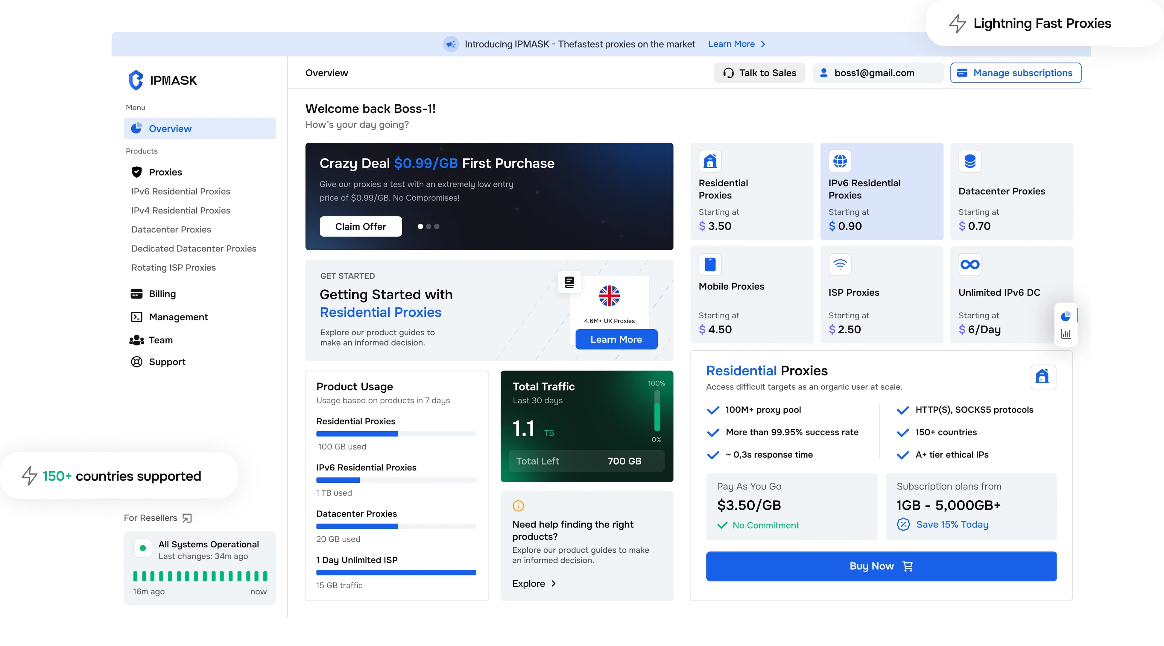
Task: Click the shopping cart icon on Buy Now
Action: point(908,566)
